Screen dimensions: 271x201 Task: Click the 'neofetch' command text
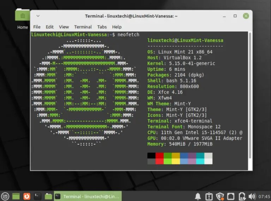(128, 35)
